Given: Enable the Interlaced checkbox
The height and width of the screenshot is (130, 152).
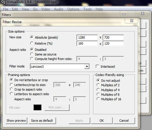Looking at the screenshot, I should 97,66.
